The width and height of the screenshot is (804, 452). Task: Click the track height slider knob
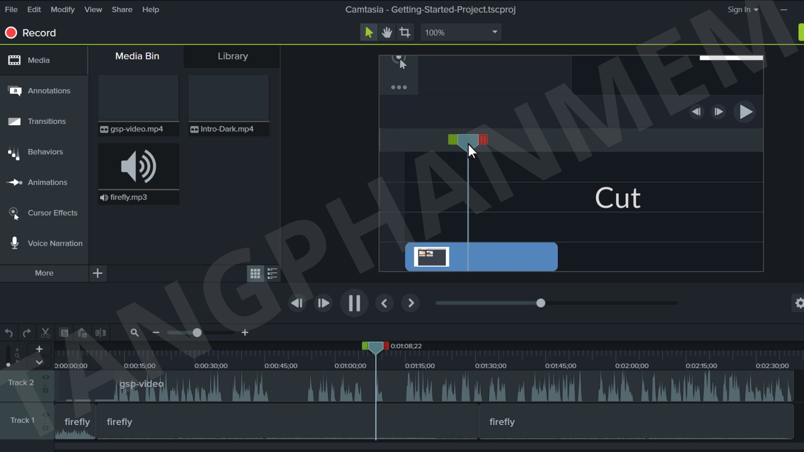click(8, 365)
